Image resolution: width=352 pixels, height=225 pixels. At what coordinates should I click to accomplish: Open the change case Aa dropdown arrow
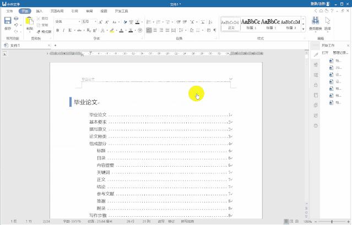(x=119, y=22)
